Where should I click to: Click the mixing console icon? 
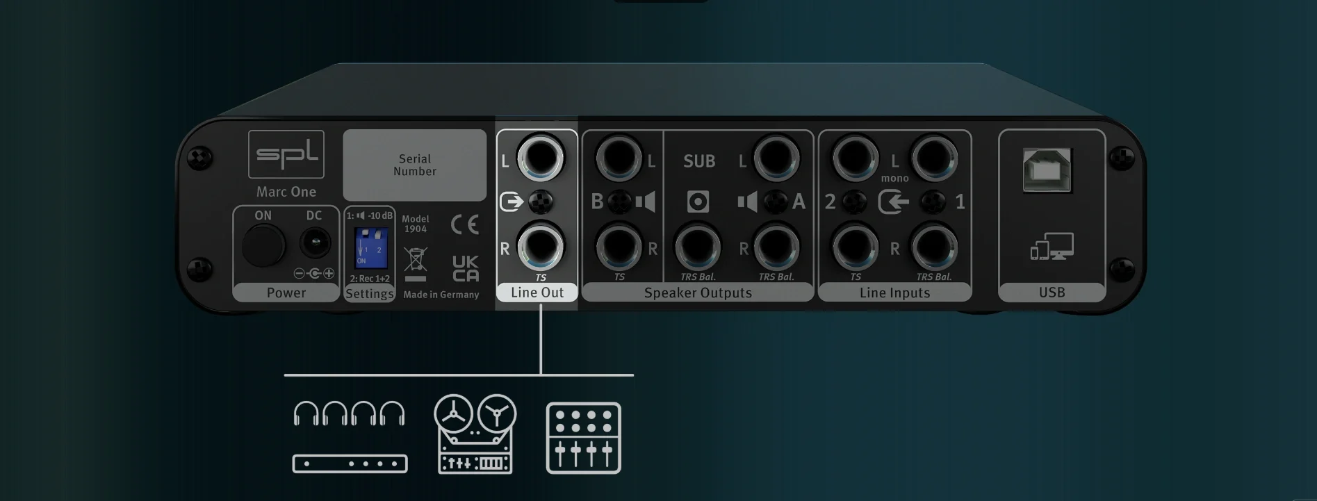tap(583, 438)
